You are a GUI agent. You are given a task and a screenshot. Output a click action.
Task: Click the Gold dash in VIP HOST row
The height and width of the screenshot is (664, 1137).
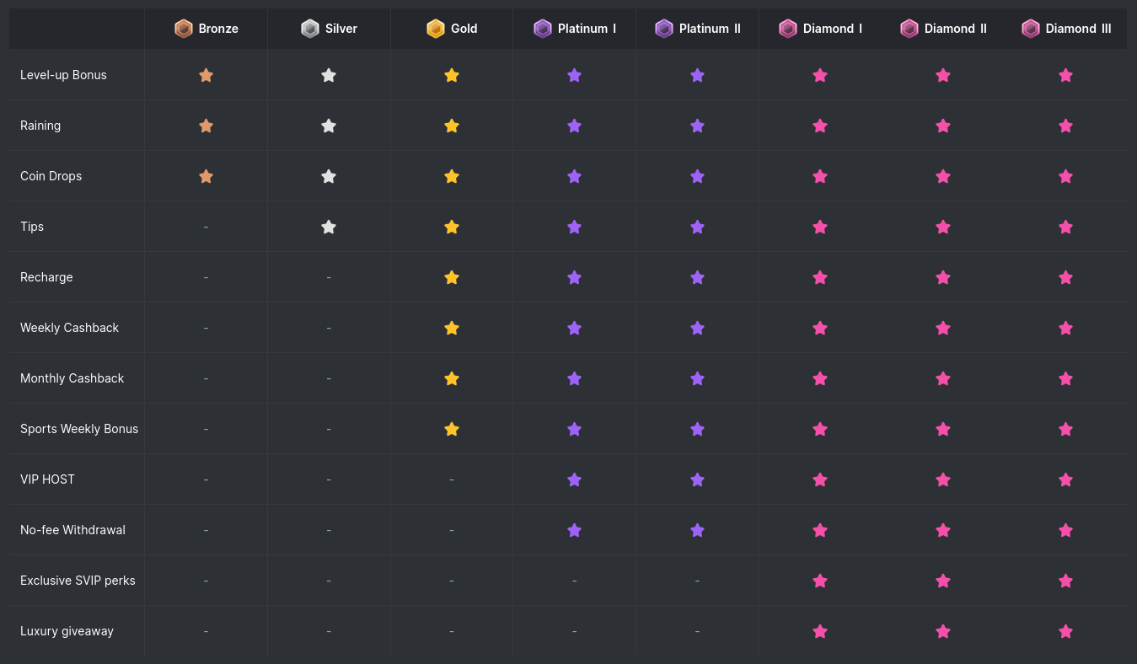pos(452,479)
